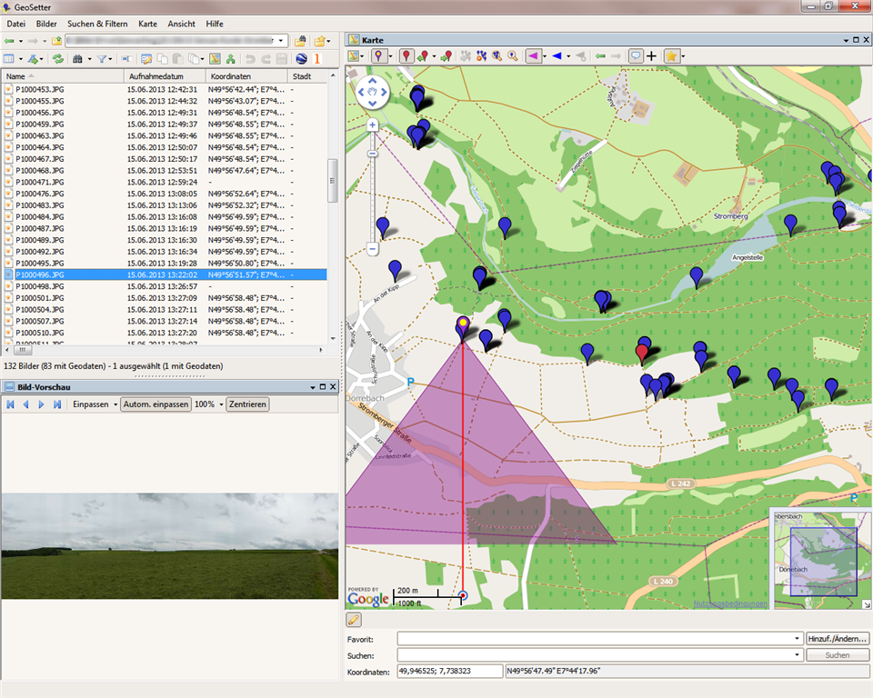873x698 pixels.
Task: Open the Favorit dropdown list
Action: [797, 639]
